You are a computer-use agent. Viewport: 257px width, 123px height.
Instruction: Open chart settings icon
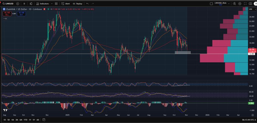click(240, 4)
